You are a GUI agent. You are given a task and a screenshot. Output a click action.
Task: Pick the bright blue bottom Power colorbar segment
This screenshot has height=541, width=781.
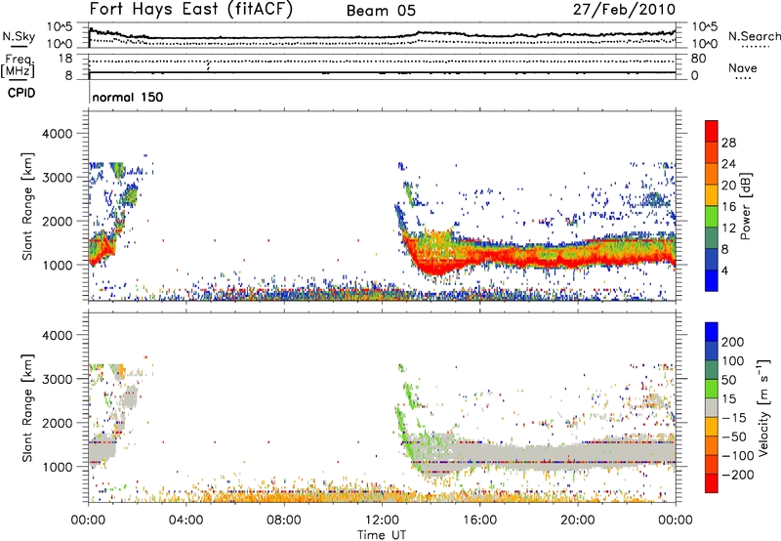[x=712, y=280]
